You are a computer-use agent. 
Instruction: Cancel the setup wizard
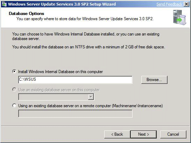point(173,134)
